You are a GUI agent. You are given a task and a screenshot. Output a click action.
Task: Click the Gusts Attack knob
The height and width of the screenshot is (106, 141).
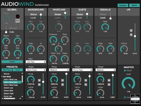click(x=77, y=27)
